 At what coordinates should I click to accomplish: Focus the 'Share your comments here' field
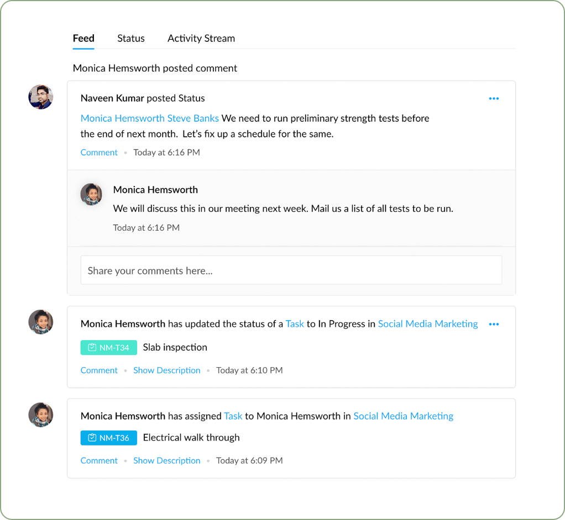coord(291,270)
